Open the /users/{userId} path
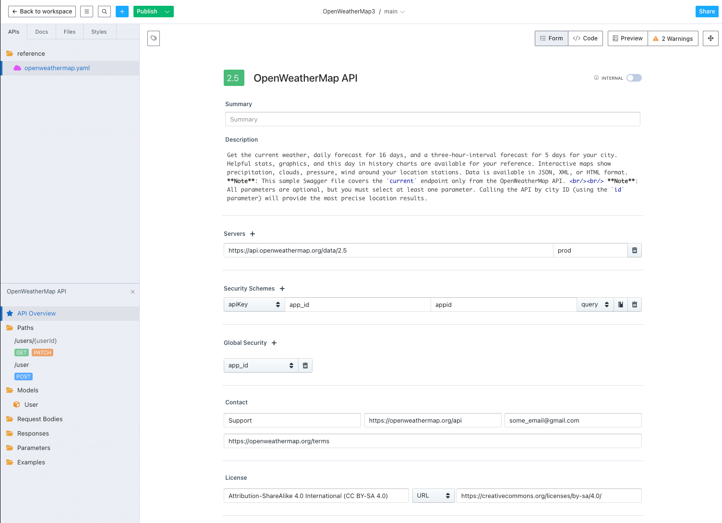Image resolution: width=722 pixels, height=523 pixels. (36, 341)
